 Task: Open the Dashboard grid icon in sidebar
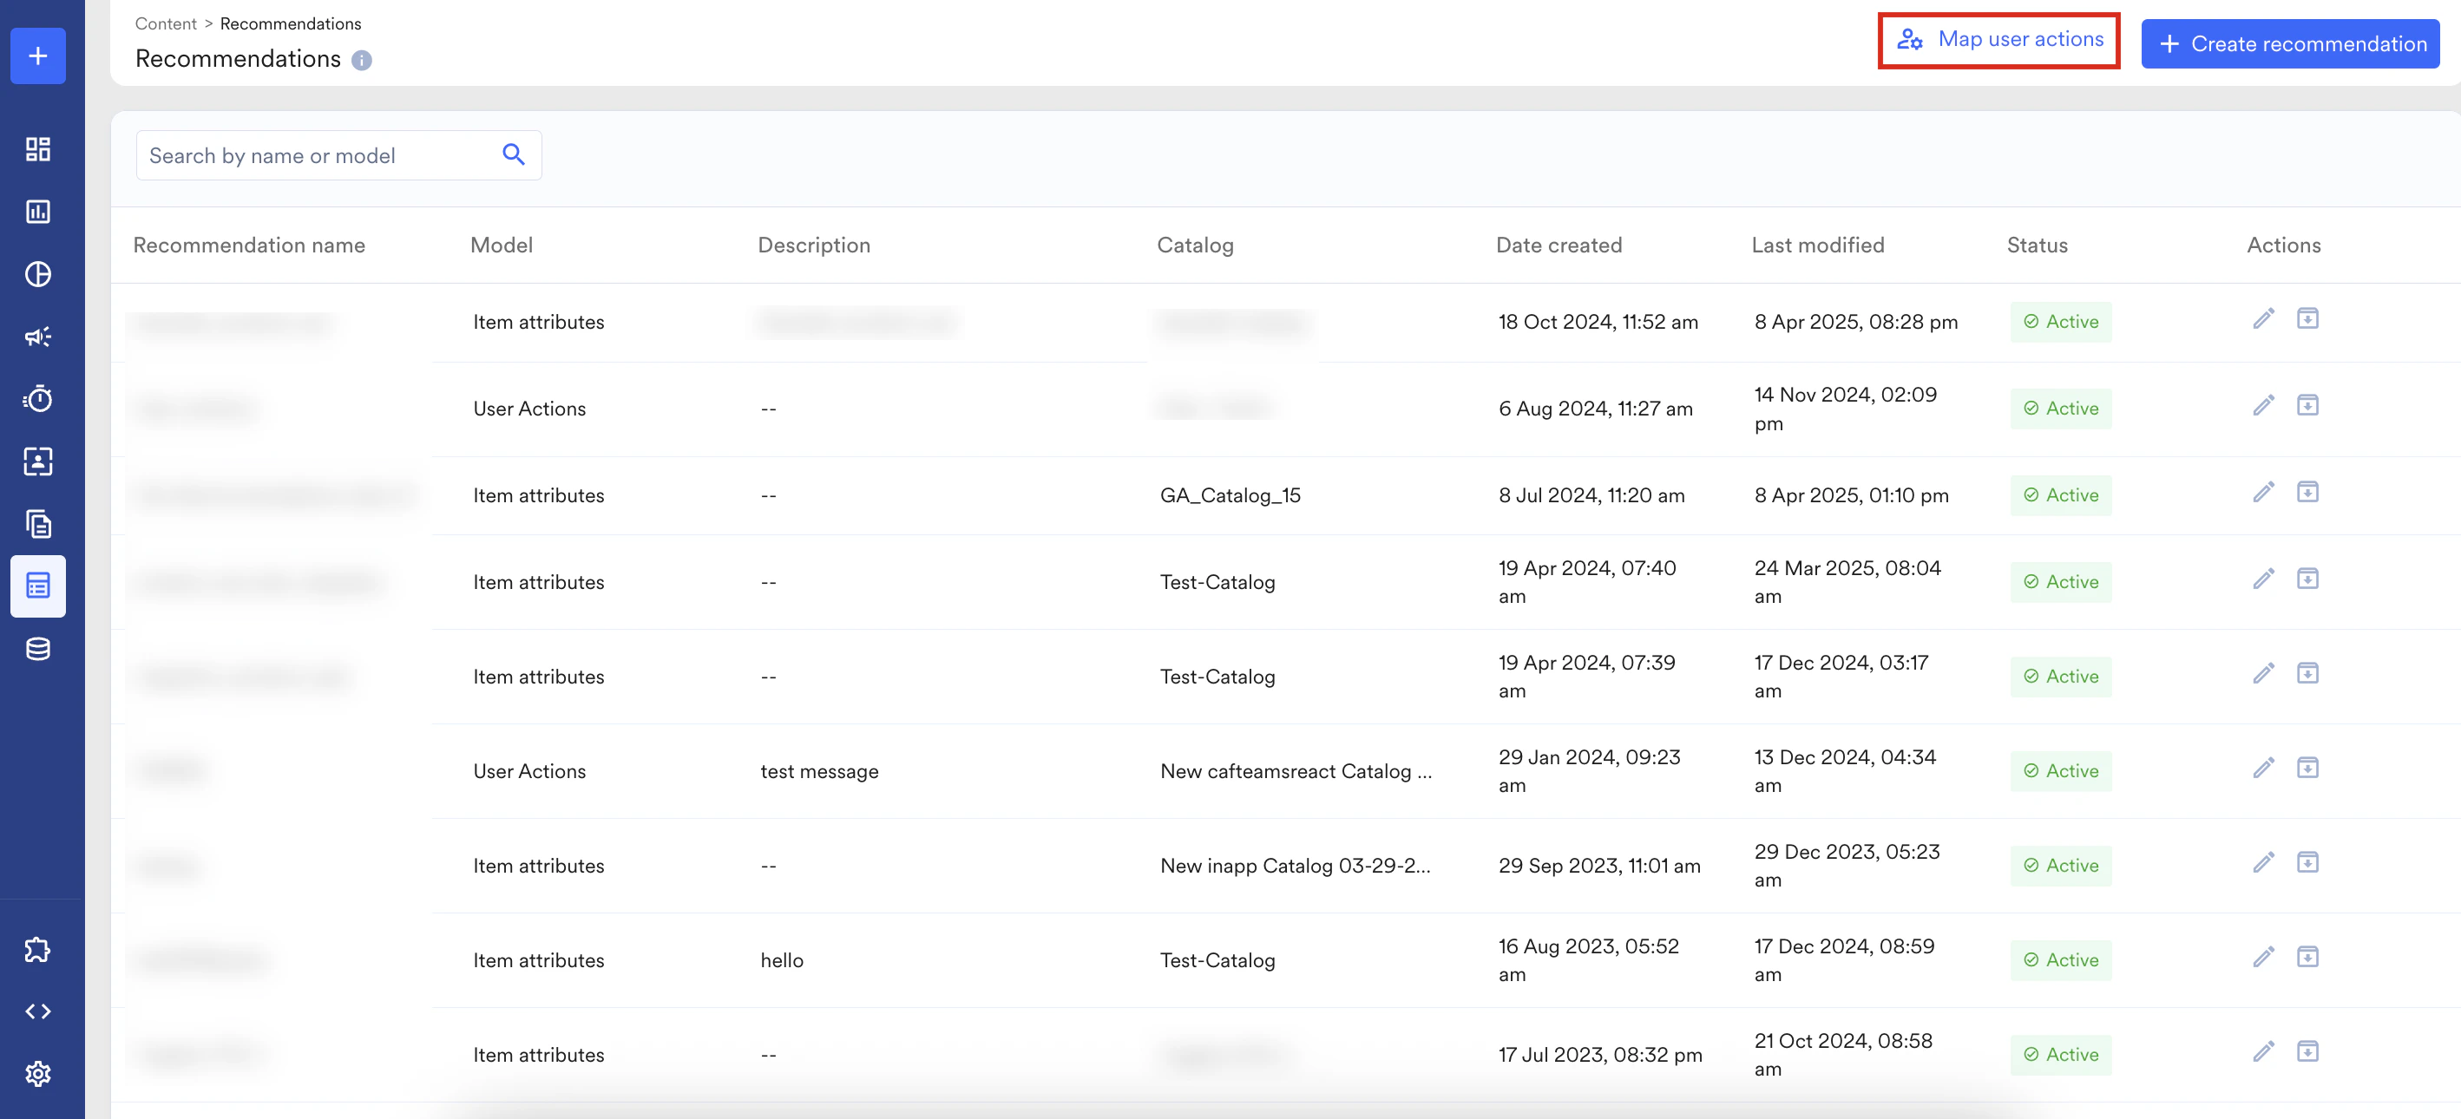pos(38,149)
